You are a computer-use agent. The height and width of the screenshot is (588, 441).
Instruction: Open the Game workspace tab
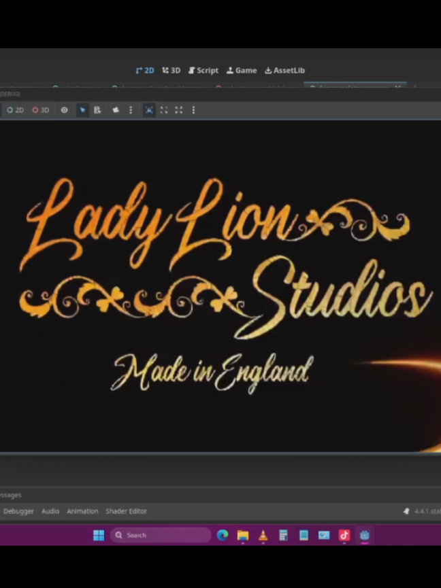[242, 71]
